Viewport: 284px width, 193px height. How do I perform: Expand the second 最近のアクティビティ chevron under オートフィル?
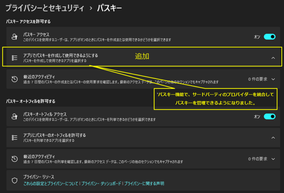pos(273,159)
